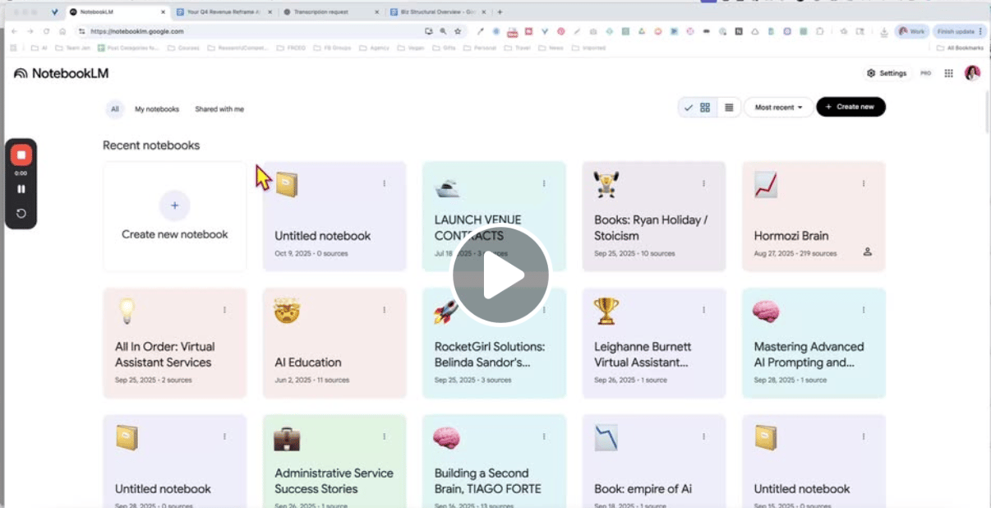Screen dimensions: 991x508
Task: Bookmark this page with the star icon
Action: pos(458,31)
